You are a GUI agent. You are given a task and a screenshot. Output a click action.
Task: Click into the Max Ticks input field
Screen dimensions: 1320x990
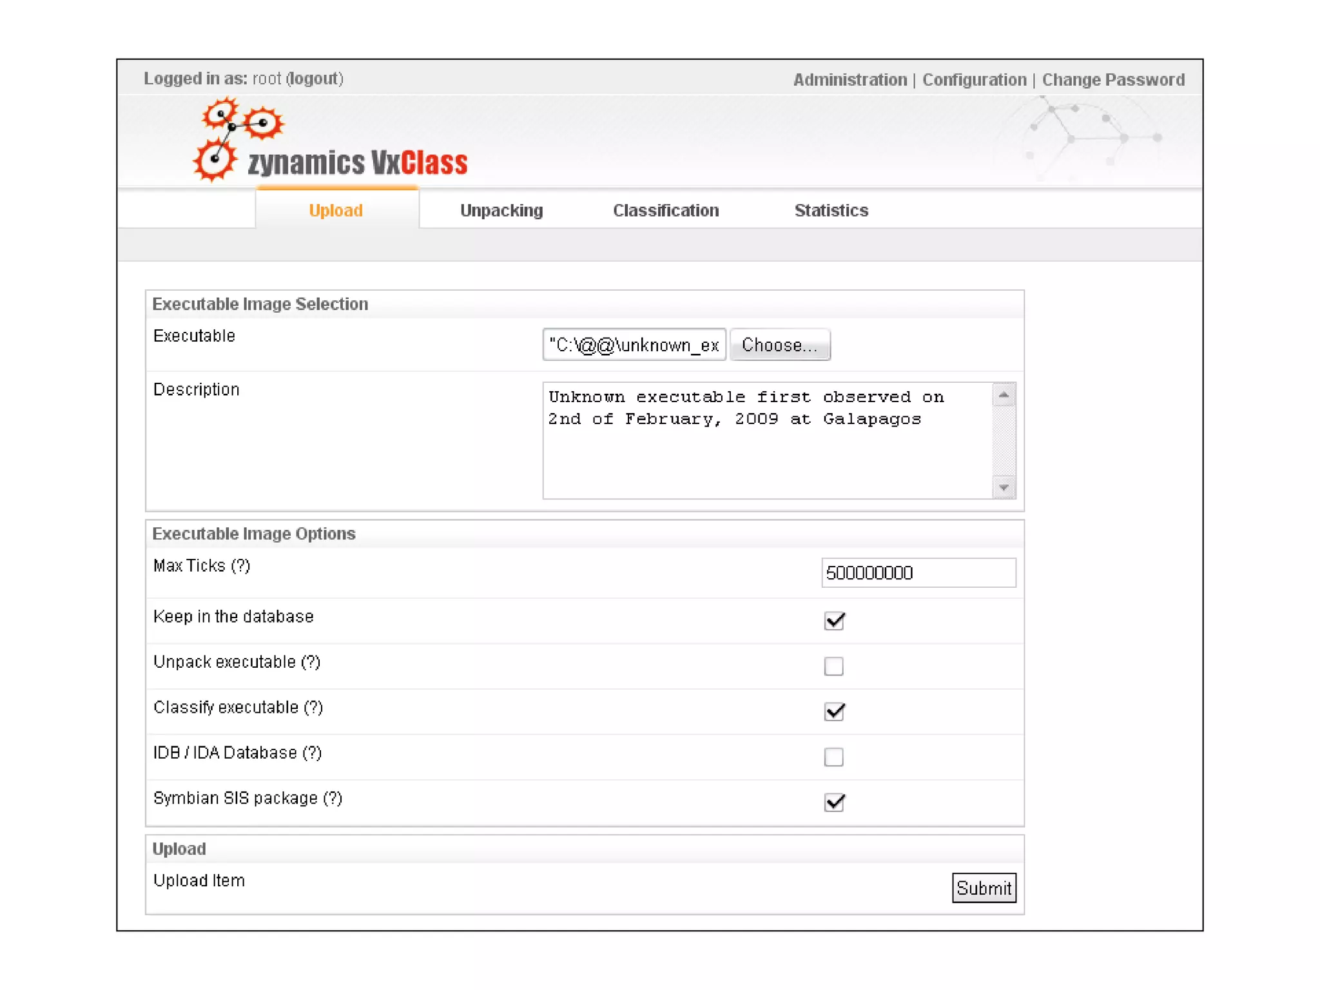pos(918,573)
